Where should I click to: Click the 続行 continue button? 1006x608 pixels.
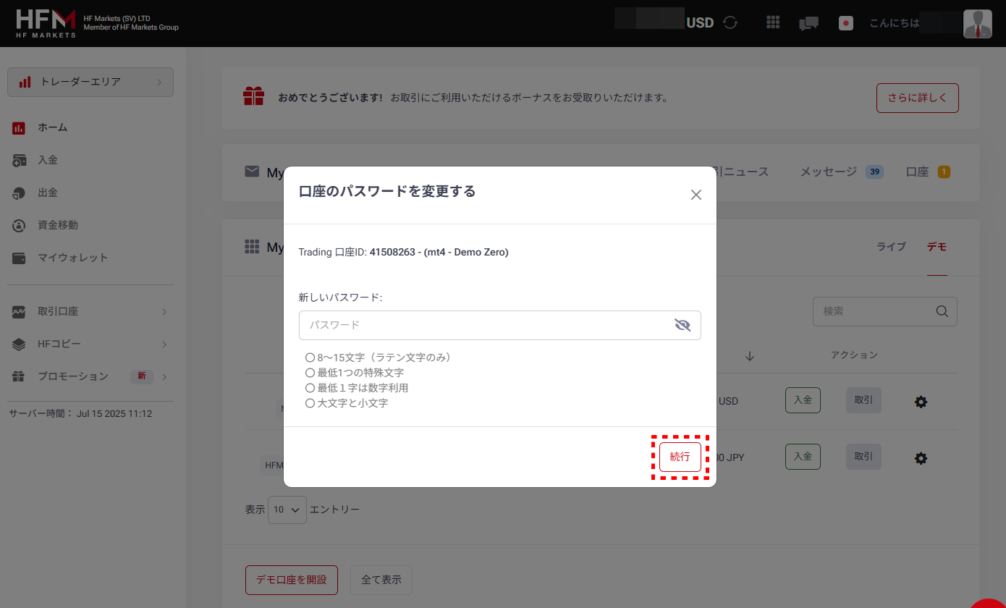pyautogui.click(x=680, y=457)
